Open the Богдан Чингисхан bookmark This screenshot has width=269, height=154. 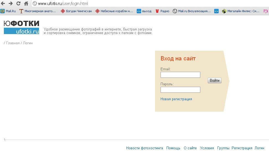point(76,11)
